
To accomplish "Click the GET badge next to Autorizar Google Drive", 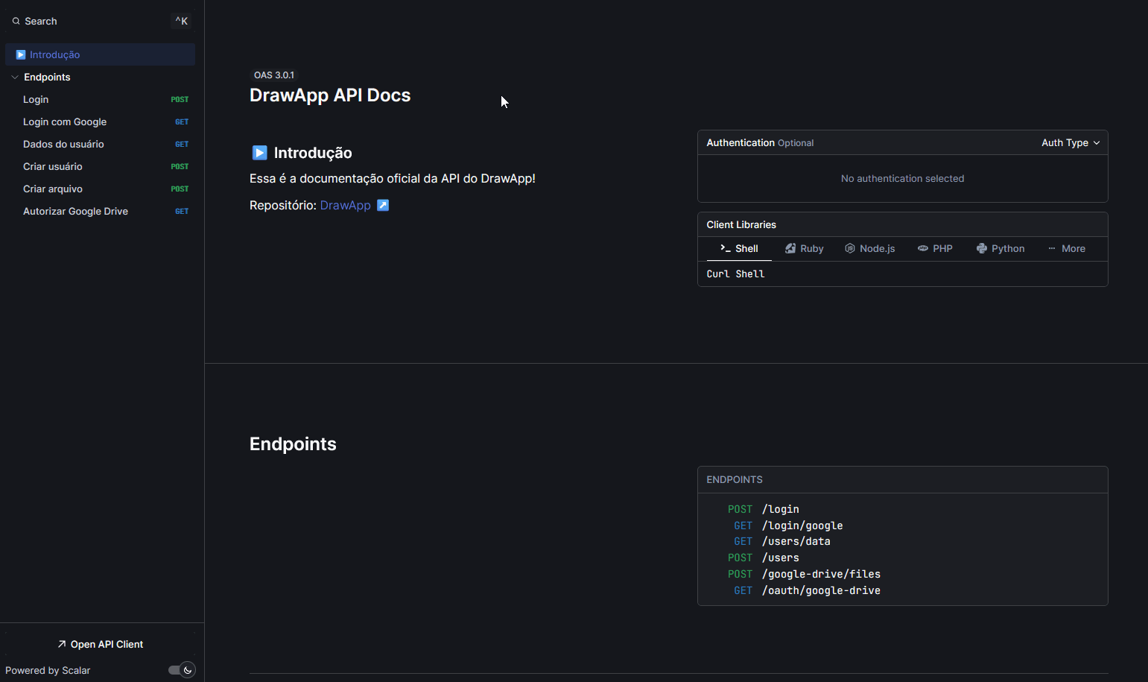I will click(182, 211).
